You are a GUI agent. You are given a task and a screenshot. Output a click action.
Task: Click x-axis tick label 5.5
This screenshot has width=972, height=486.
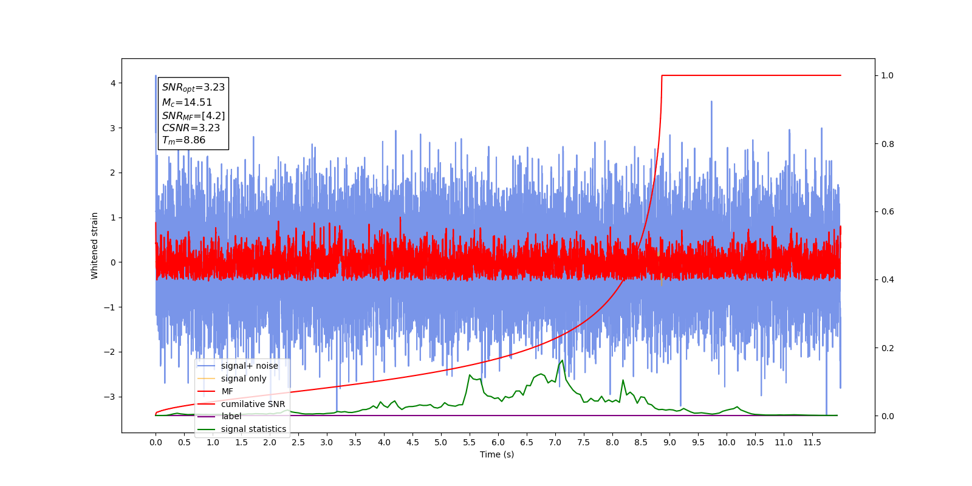pos(470,442)
